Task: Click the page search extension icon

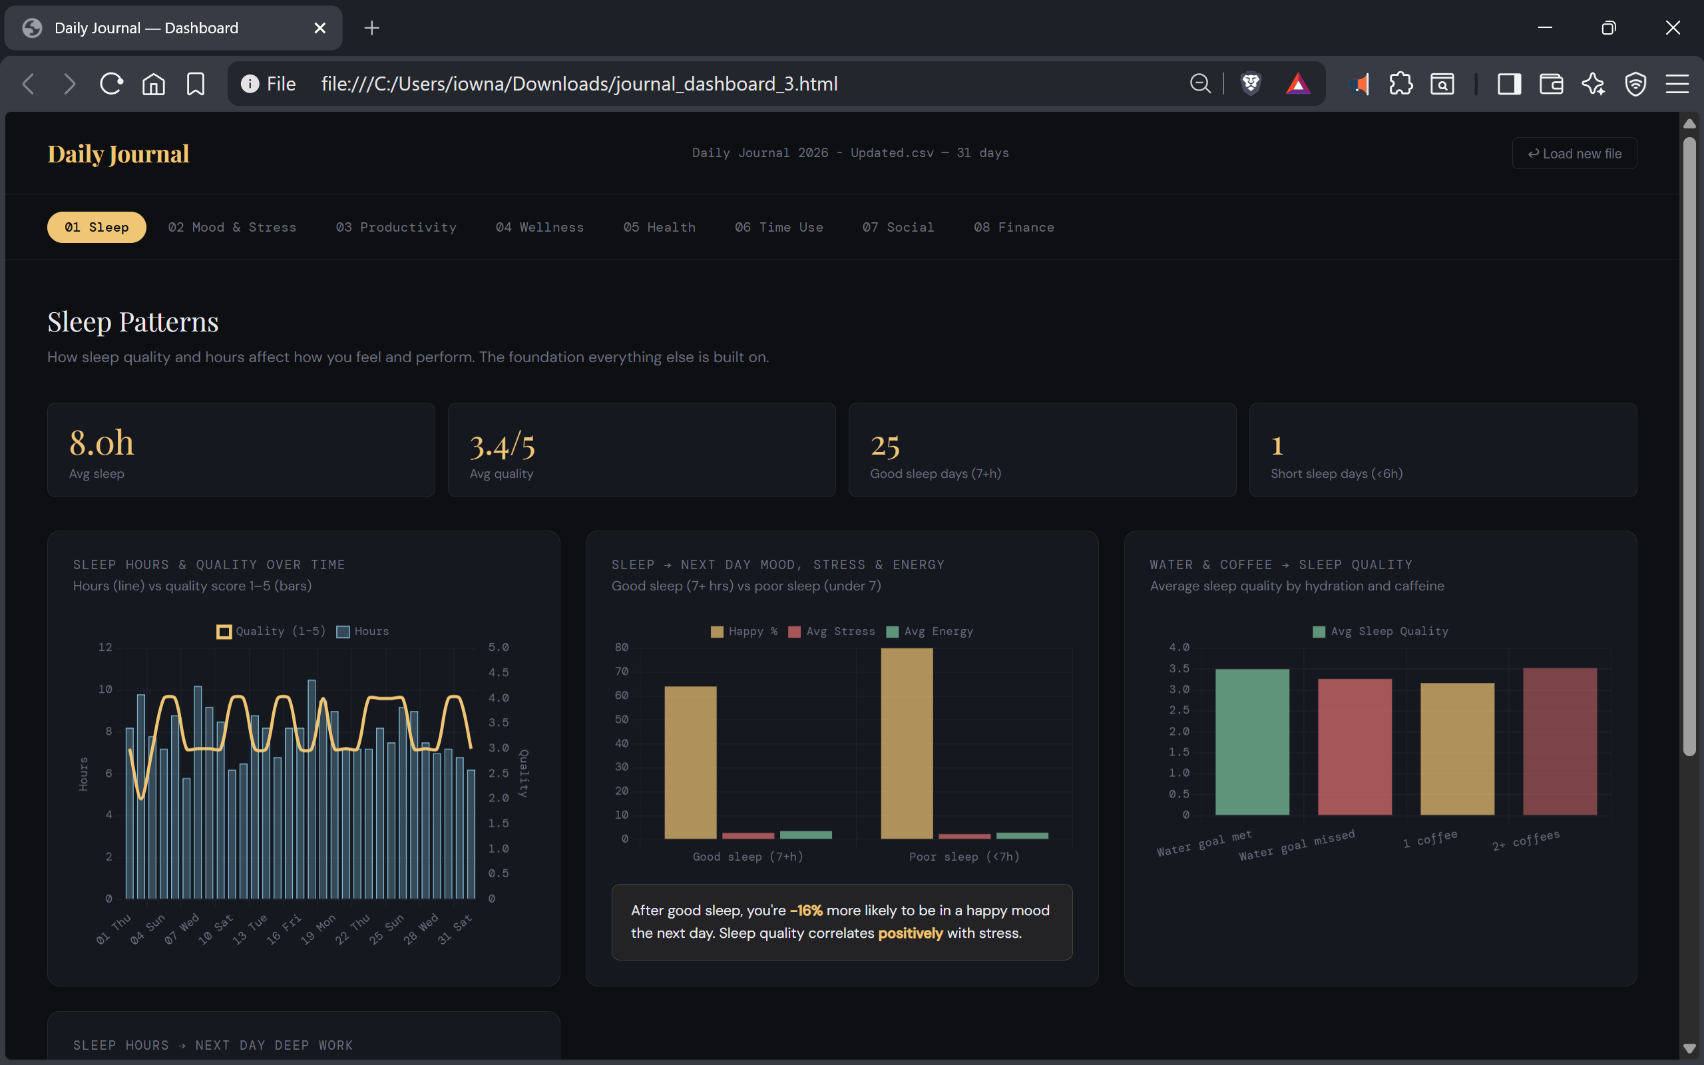Action: coord(1443,84)
